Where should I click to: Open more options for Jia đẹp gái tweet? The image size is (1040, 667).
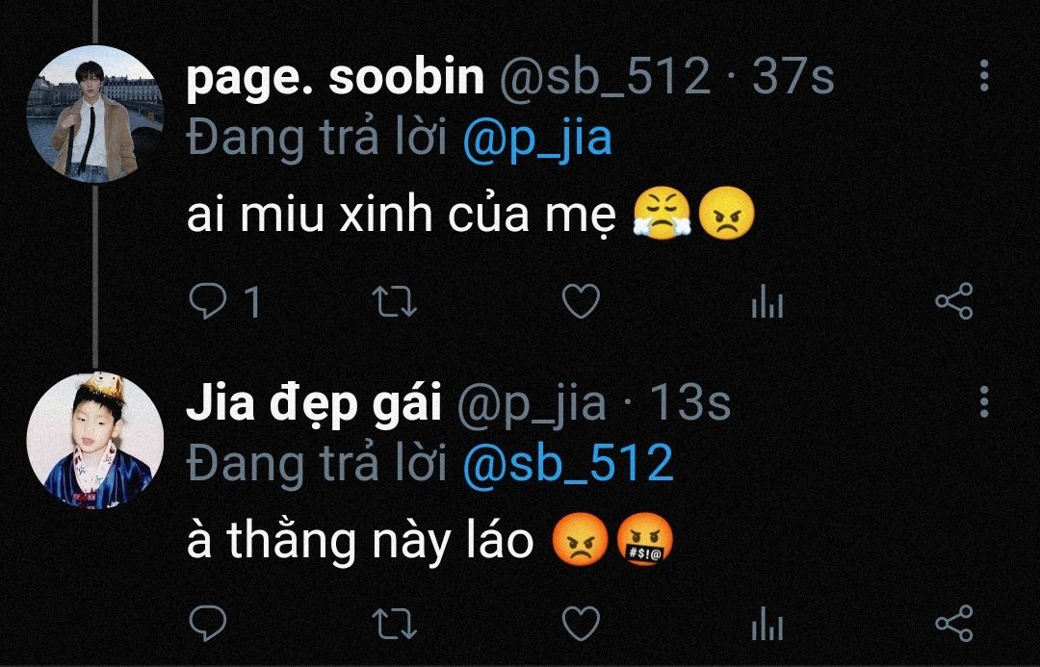pos(984,402)
